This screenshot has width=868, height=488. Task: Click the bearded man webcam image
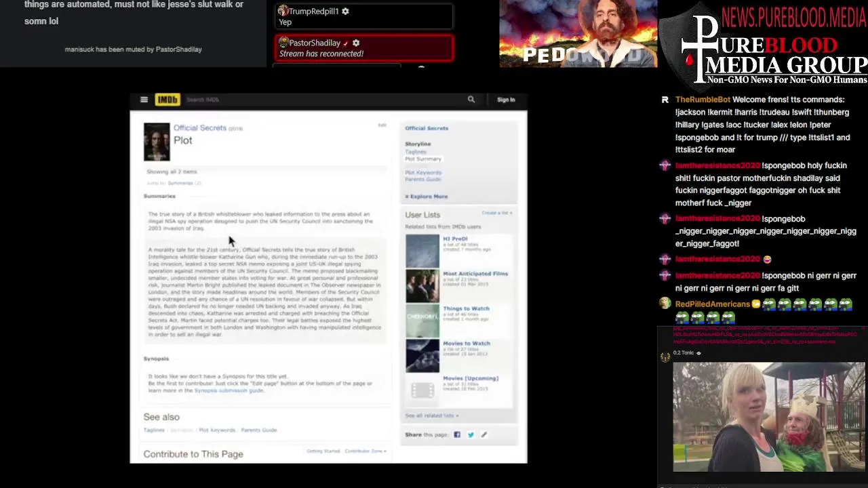click(x=578, y=33)
